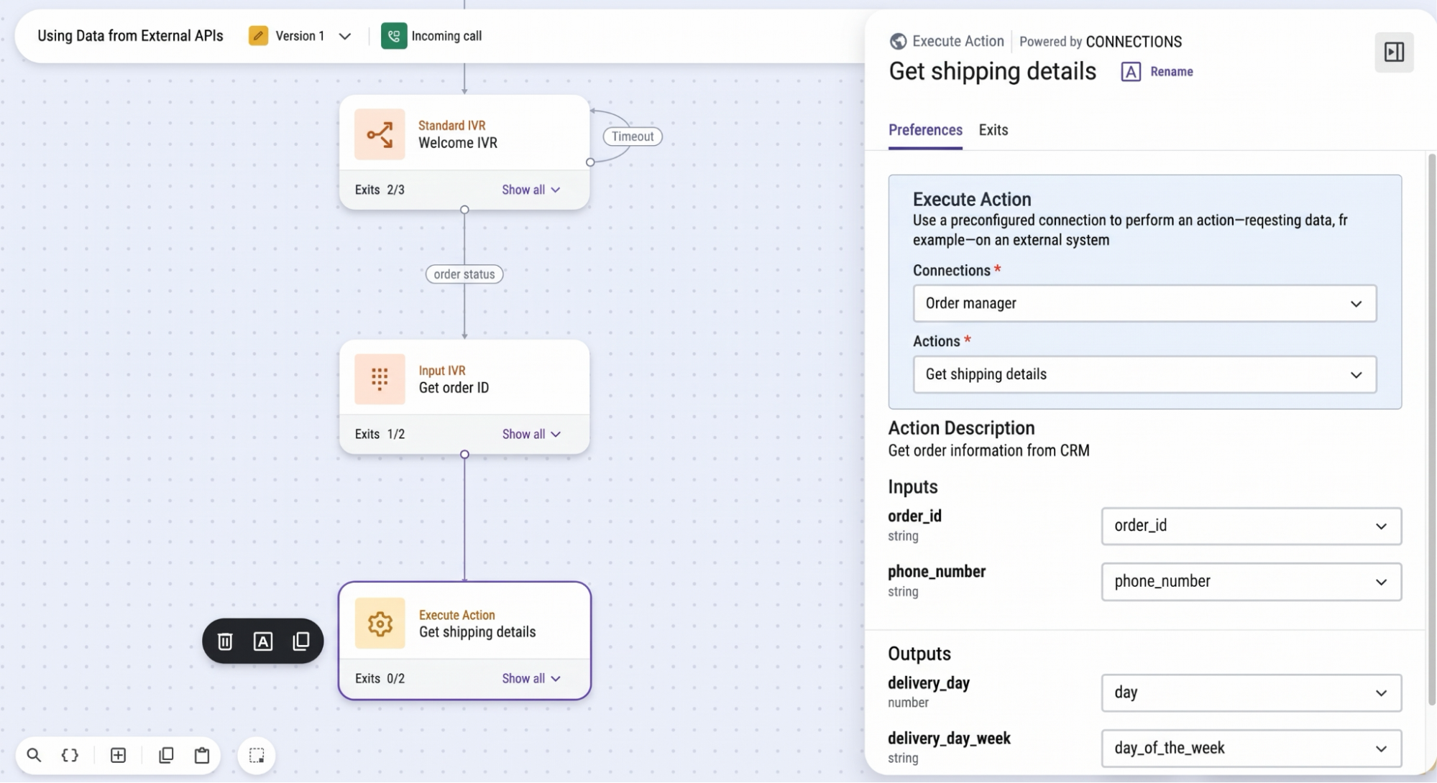This screenshot has height=783, width=1437.
Task: Open the delivery_day_week output dropdown
Action: pos(1251,748)
